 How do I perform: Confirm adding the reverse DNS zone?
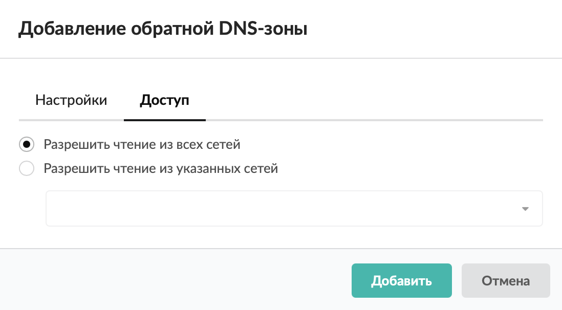point(401,281)
